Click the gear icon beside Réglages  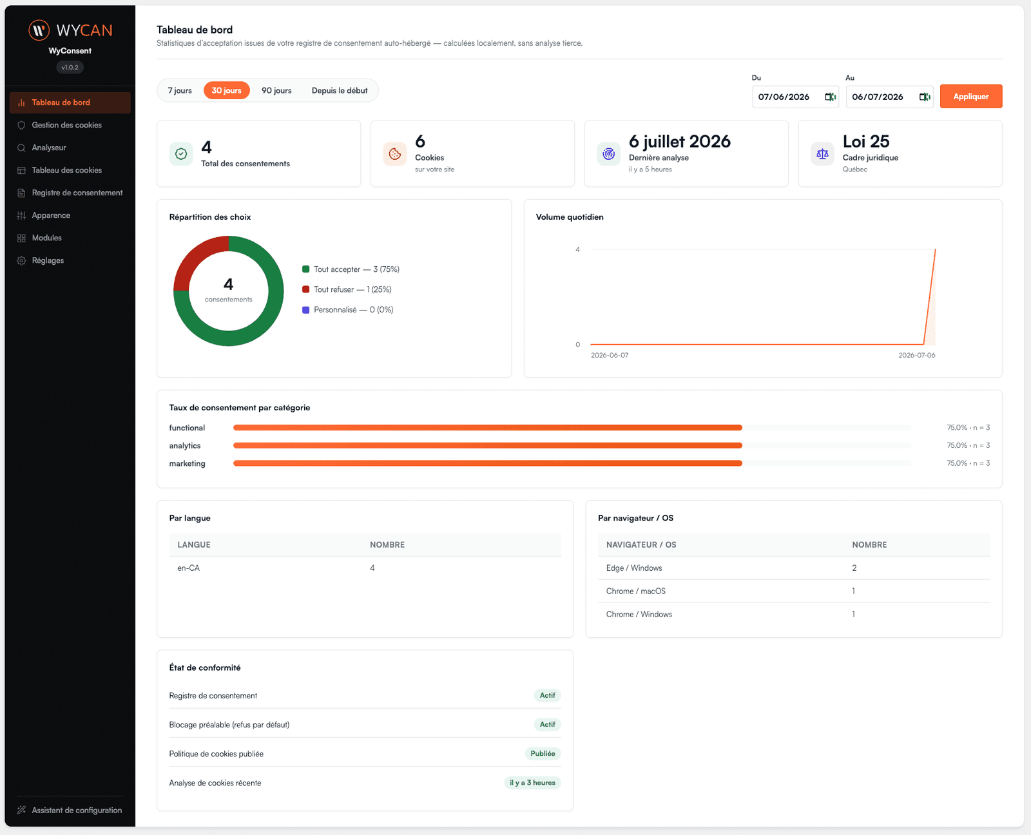tap(21, 260)
